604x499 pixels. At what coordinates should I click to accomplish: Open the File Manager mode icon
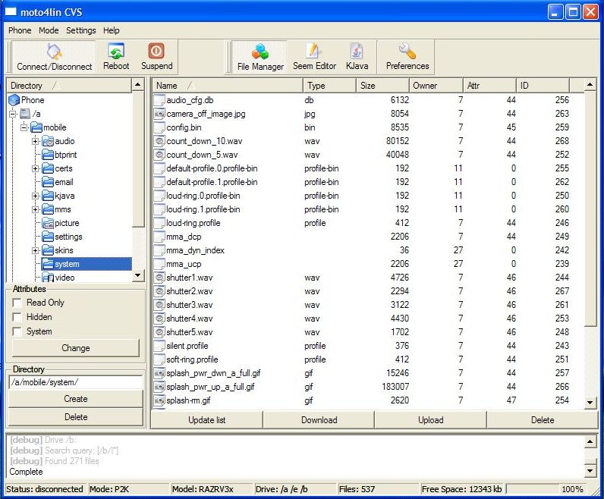tap(260, 52)
